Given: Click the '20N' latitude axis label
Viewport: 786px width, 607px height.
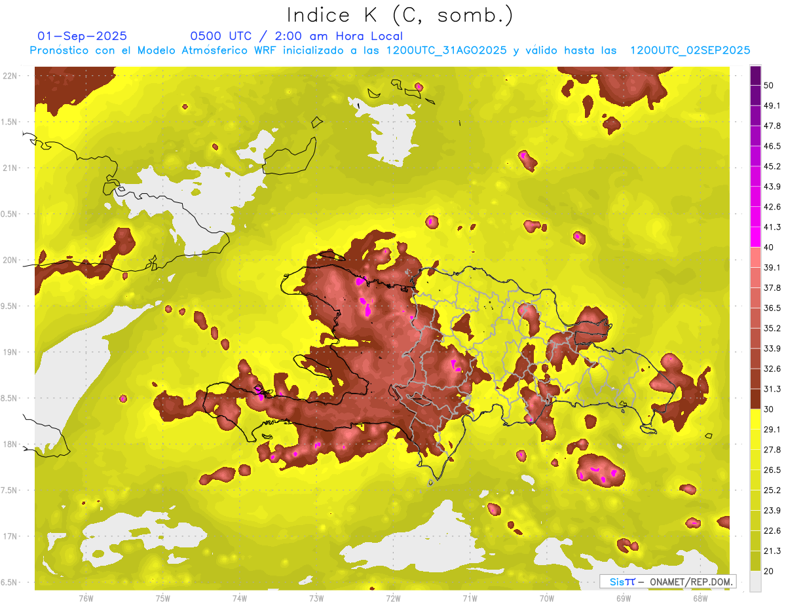Looking at the screenshot, I should coord(10,260).
